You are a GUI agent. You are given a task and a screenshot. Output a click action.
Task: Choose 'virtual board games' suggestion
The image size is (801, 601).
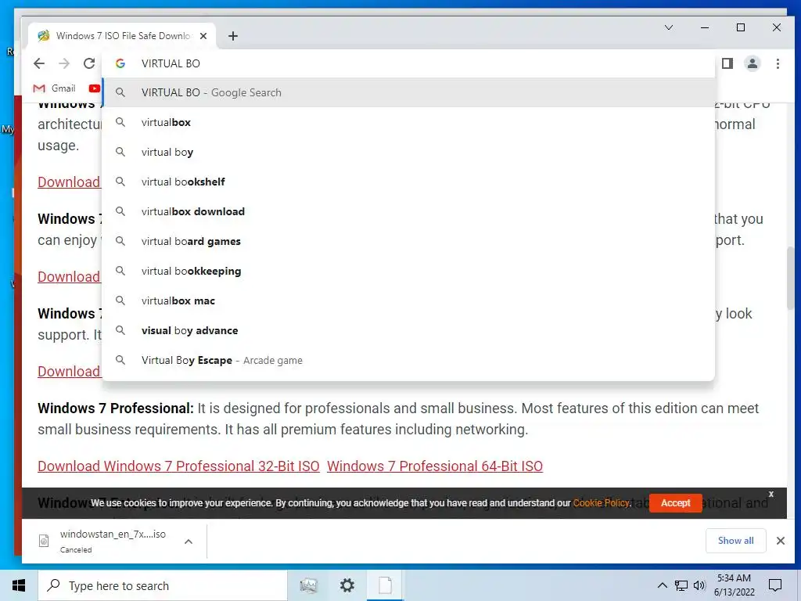[408, 241]
